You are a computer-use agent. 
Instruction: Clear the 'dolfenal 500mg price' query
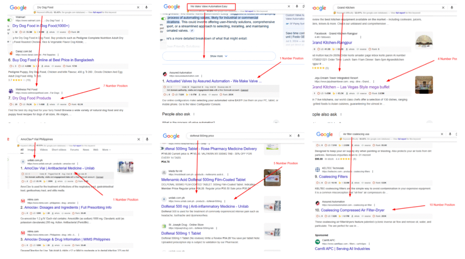pyautogui.click(x=290, y=136)
